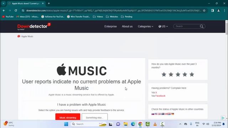Rate Apple Music two stars
The height and width of the screenshot is (128, 228).
[x=171, y=74]
